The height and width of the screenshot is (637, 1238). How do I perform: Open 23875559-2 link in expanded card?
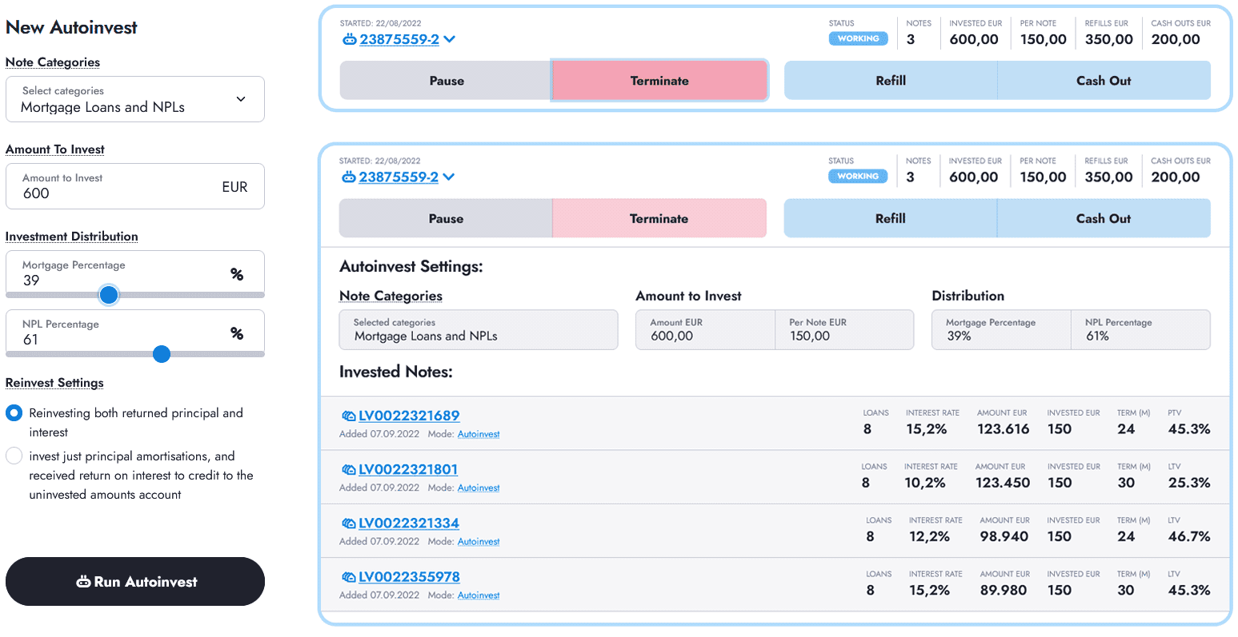click(399, 177)
